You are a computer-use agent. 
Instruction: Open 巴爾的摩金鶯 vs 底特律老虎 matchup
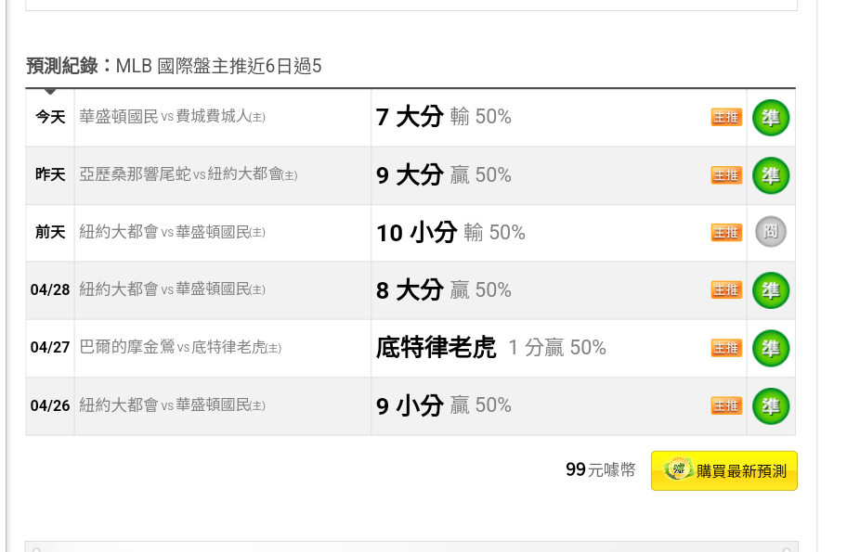click(180, 347)
